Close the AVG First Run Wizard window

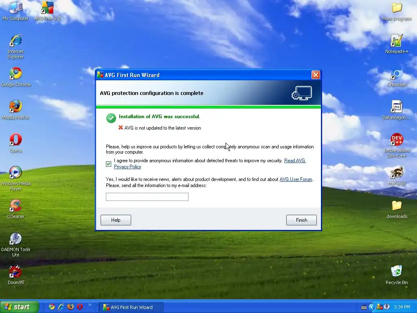point(316,75)
